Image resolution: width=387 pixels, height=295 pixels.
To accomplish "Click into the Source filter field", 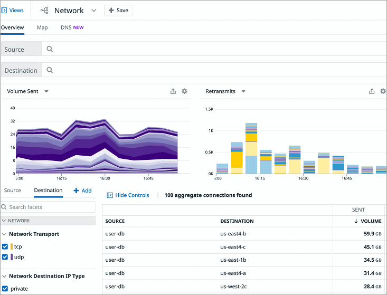I will coord(214,49).
